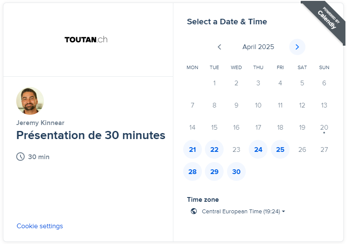Image resolution: width=348 pixels, height=244 pixels.
Task: Pick April 29 as the date
Action: point(214,171)
